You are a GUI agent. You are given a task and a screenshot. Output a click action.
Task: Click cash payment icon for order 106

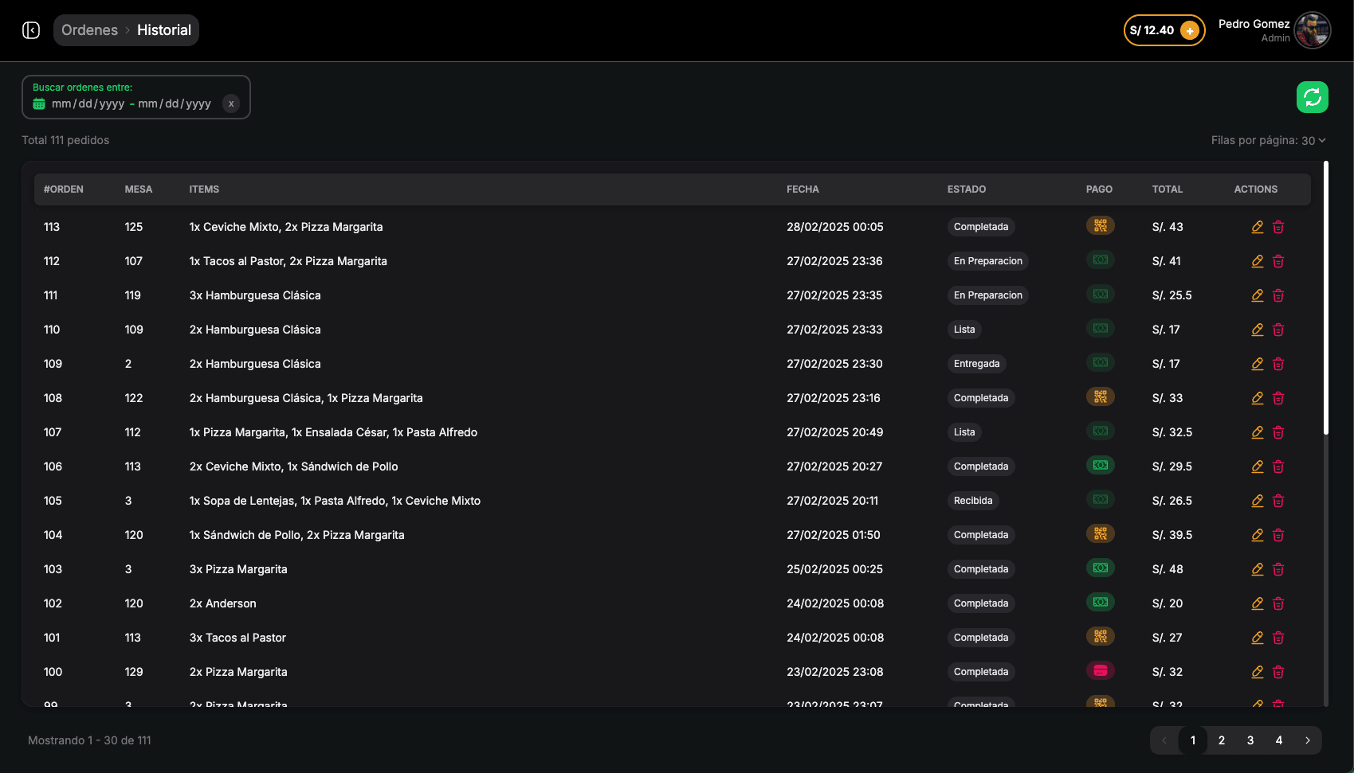click(1100, 465)
